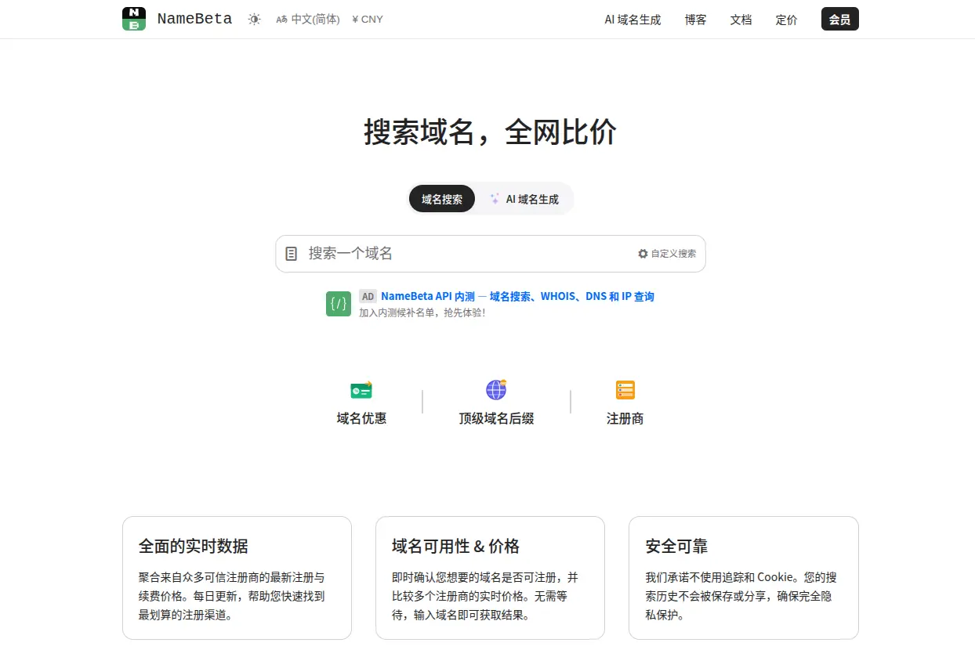Click the AD badge label

tap(368, 297)
